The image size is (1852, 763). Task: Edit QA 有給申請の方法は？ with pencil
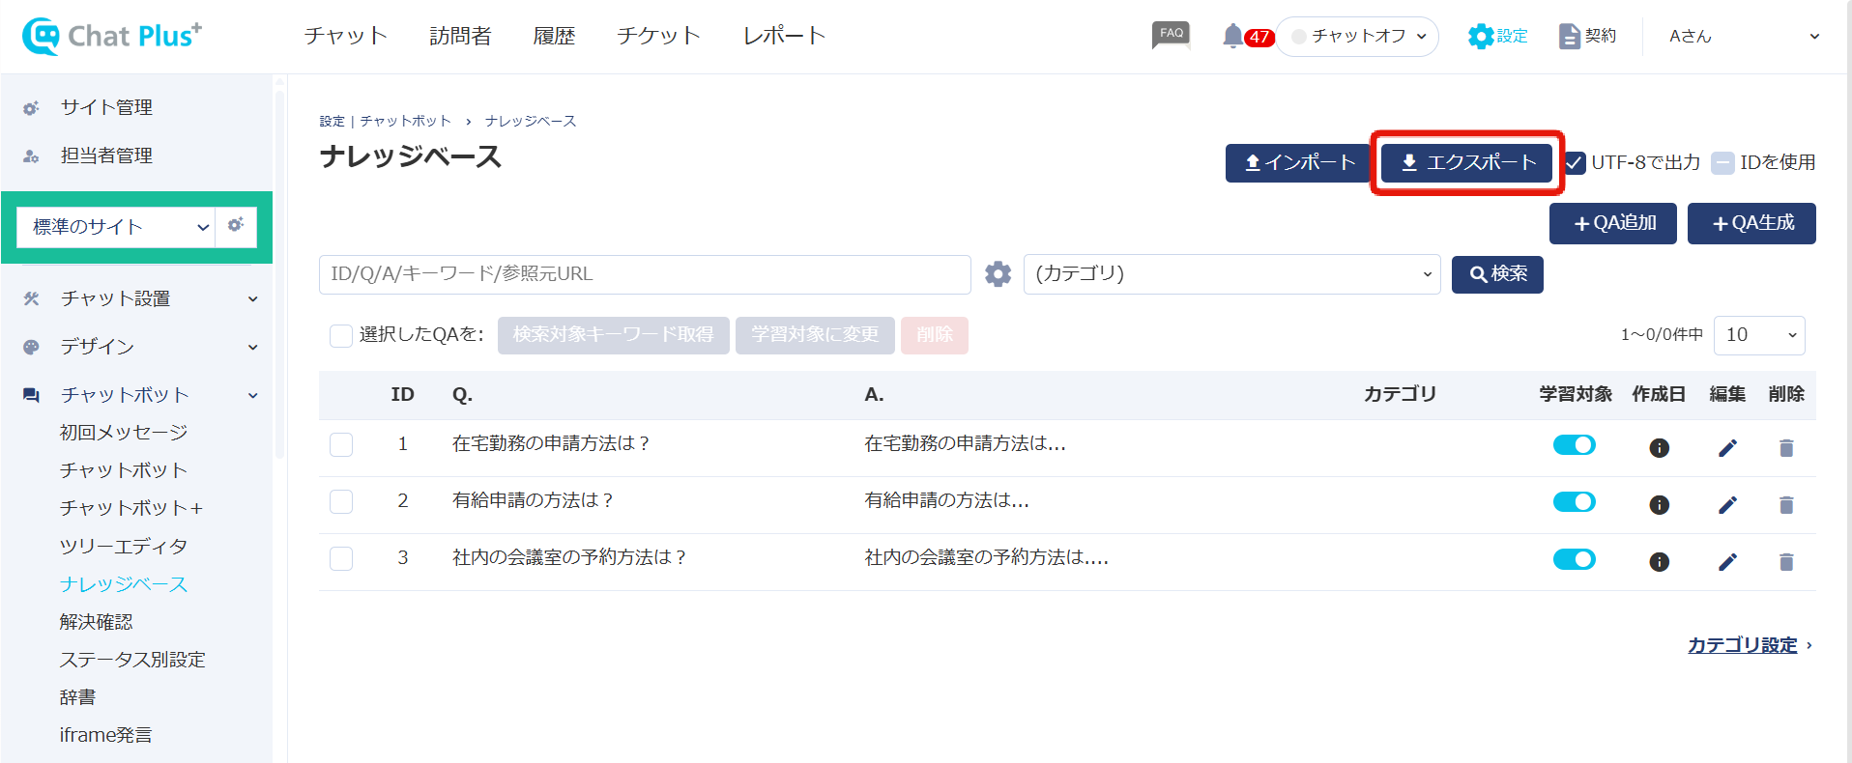point(1727,504)
